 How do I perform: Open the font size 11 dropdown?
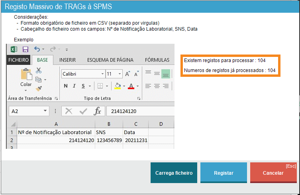pos(120,74)
